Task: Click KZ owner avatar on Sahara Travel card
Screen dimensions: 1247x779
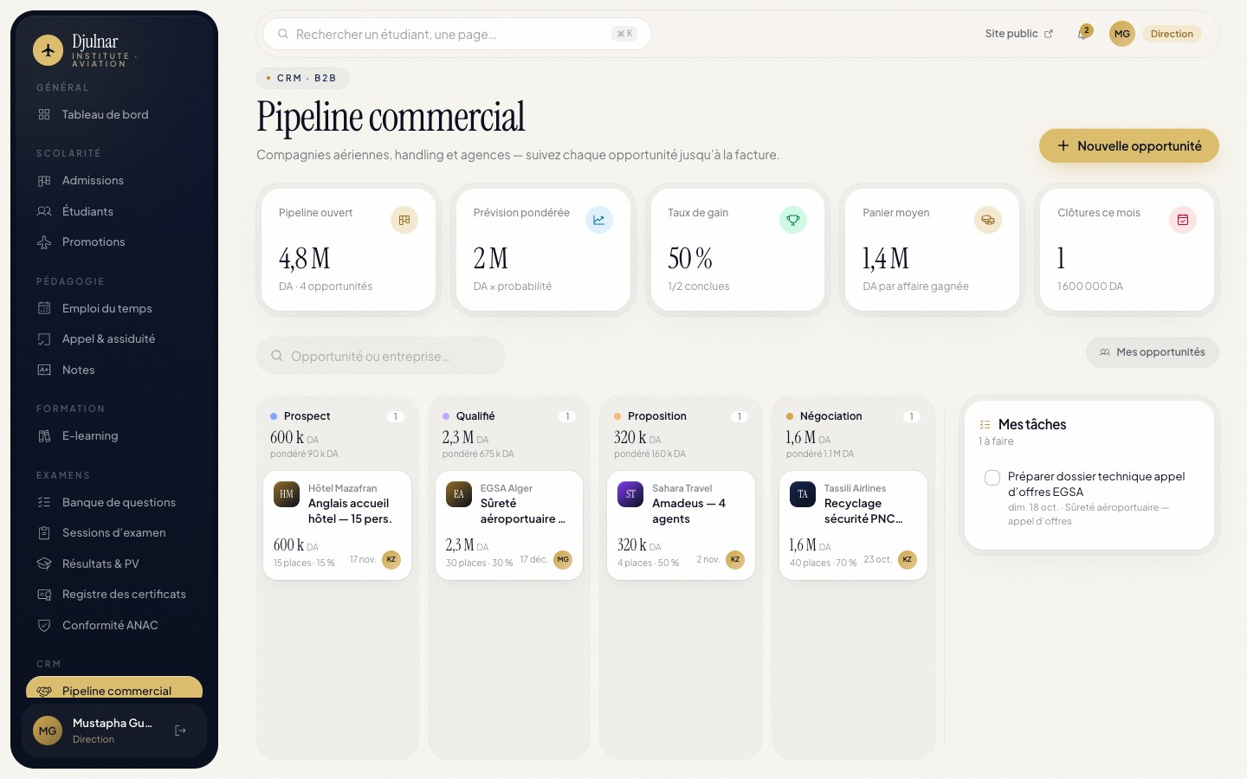Action: click(735, 559)
